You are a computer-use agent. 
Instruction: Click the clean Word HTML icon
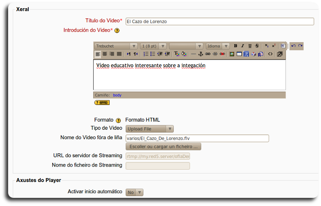(x=283, y=46)
